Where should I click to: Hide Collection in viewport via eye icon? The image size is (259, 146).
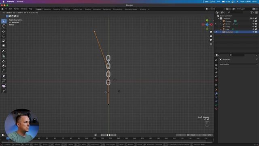tap(253, 19)
